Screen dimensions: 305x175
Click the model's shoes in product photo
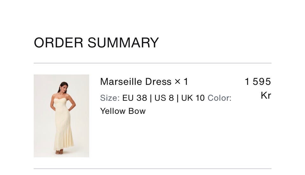[x=59, y=152]
